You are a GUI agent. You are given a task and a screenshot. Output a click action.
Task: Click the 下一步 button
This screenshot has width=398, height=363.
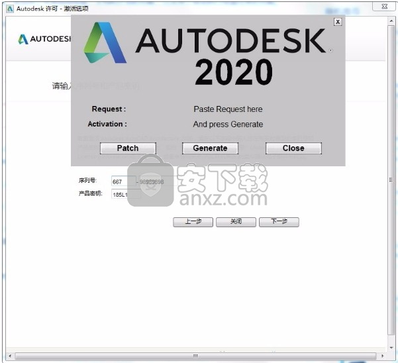click(279, 222)
